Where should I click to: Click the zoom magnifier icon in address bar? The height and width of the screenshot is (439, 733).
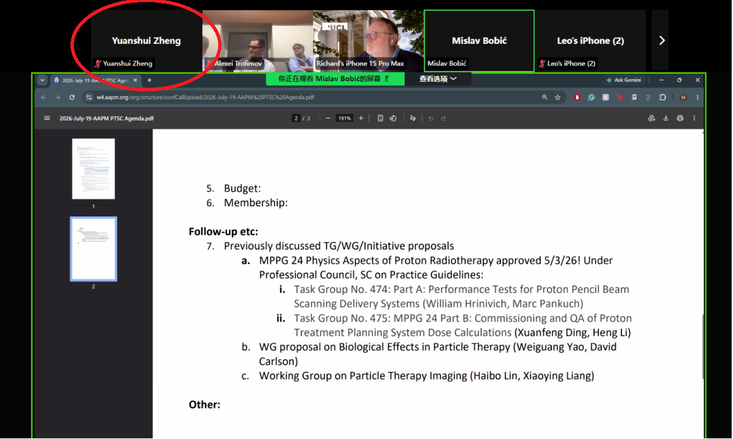(545, 97)
